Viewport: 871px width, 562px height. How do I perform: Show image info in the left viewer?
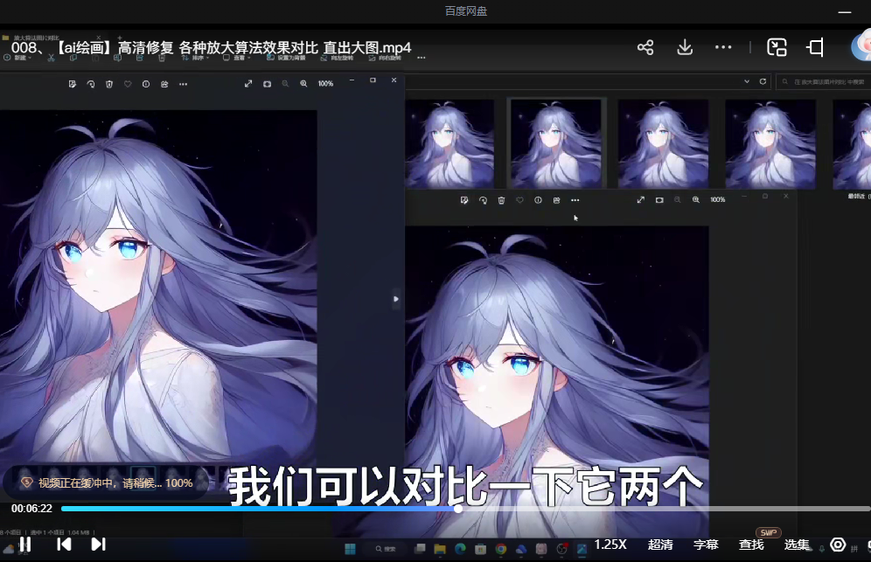point(146,84)
